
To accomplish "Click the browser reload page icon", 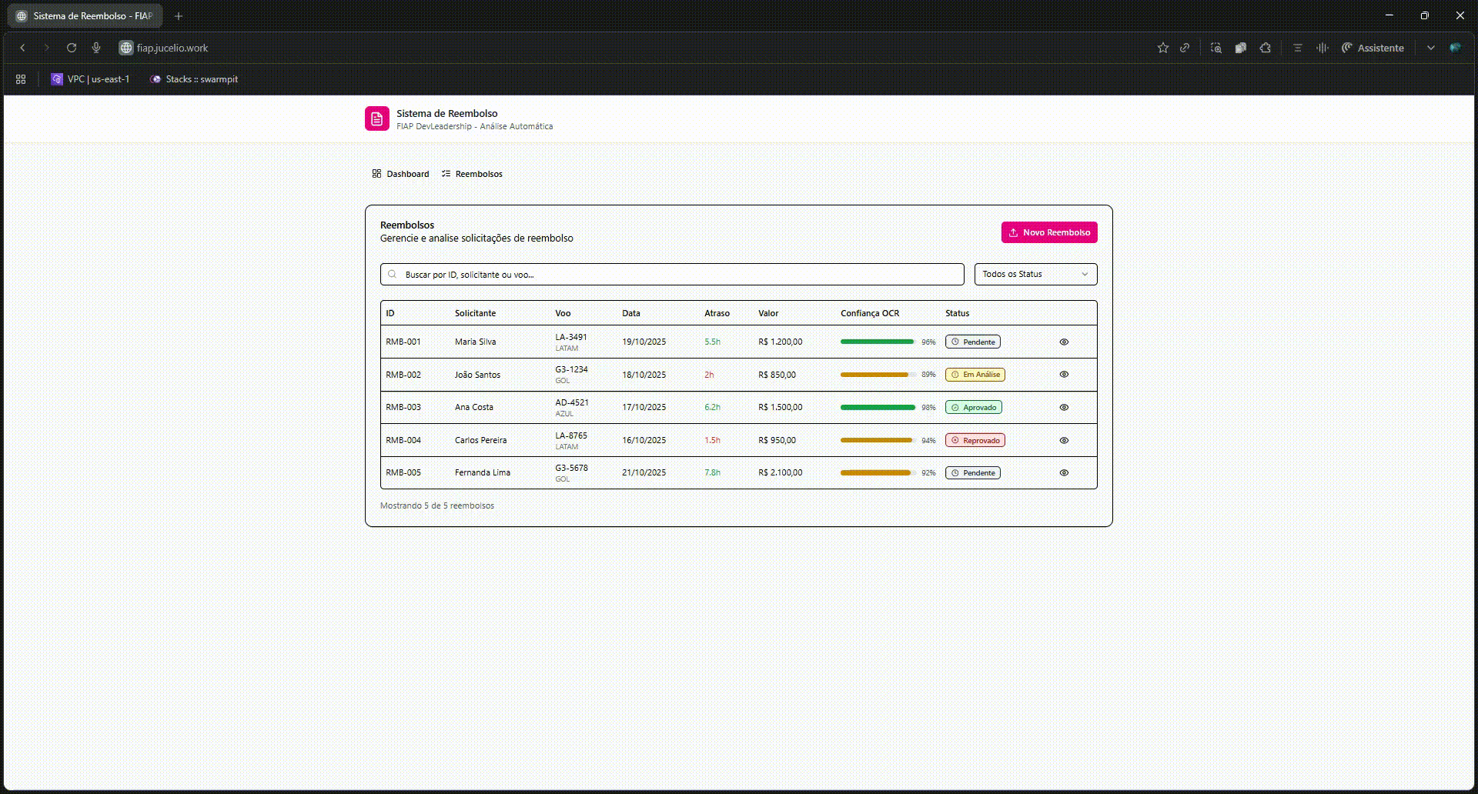I will click(x=72, y=48).
